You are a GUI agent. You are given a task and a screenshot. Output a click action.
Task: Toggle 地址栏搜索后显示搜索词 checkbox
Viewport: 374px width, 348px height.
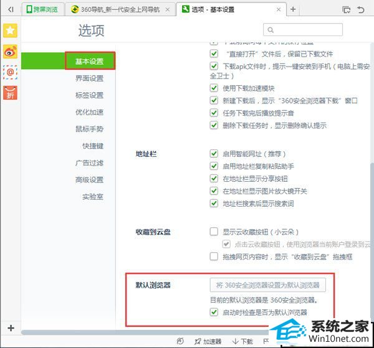point(214,203)
